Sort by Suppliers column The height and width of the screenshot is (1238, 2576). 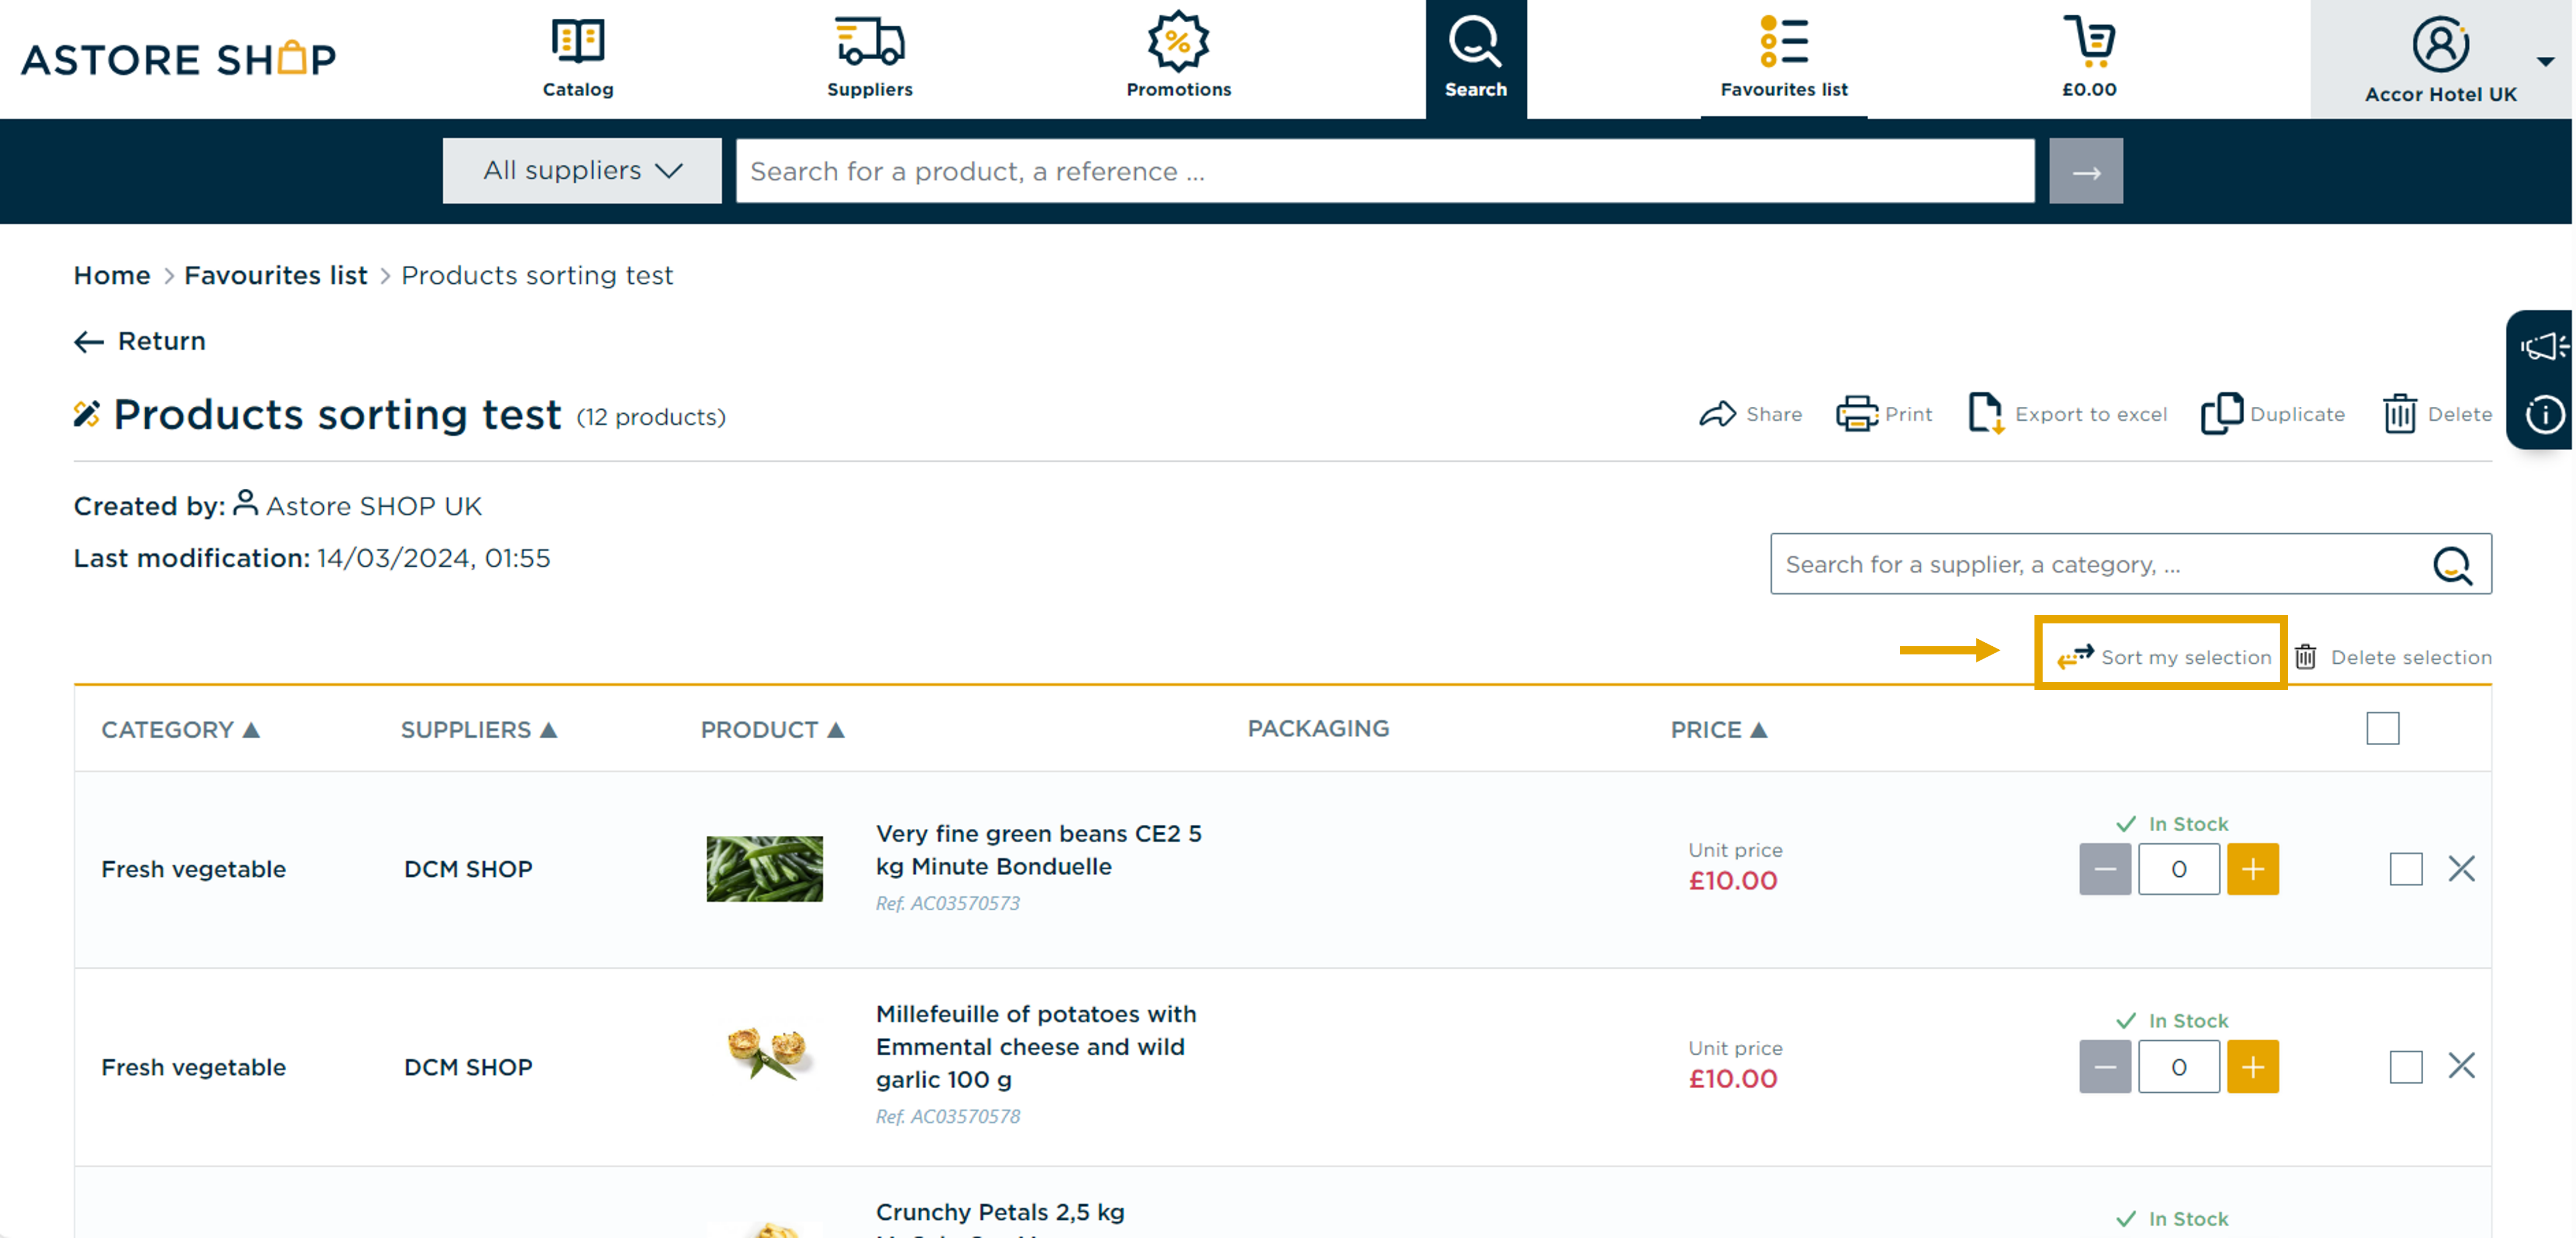click(479, 730)
